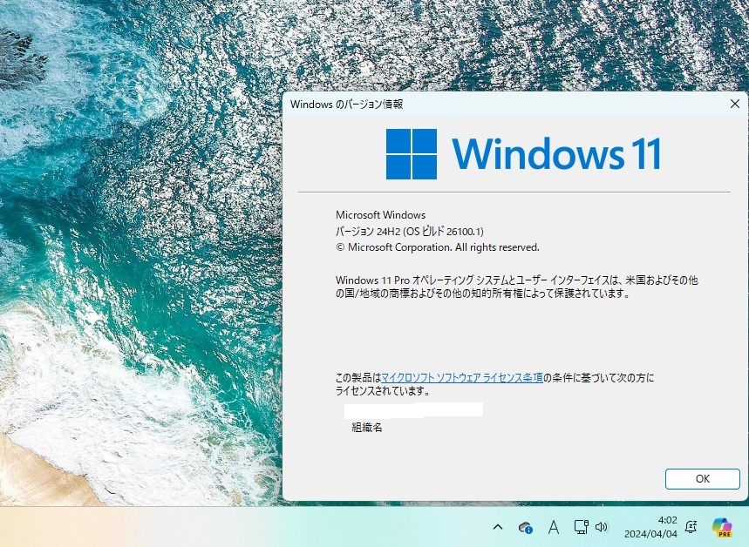Click the Microsoft Windows text line
Screen dimensions: 749x547
380,215
